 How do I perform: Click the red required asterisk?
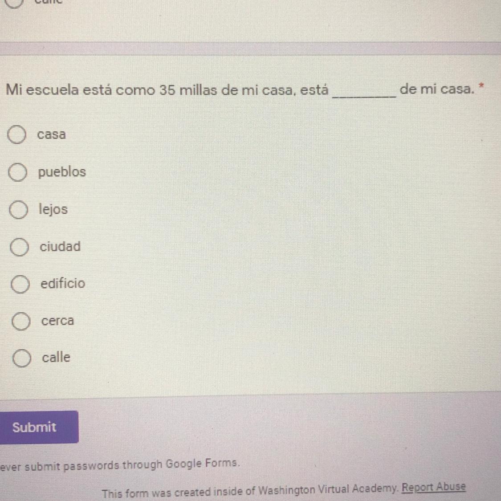481,85
